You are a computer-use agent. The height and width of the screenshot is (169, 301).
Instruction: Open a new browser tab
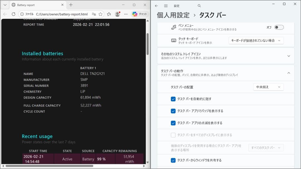tap(71, 5)
